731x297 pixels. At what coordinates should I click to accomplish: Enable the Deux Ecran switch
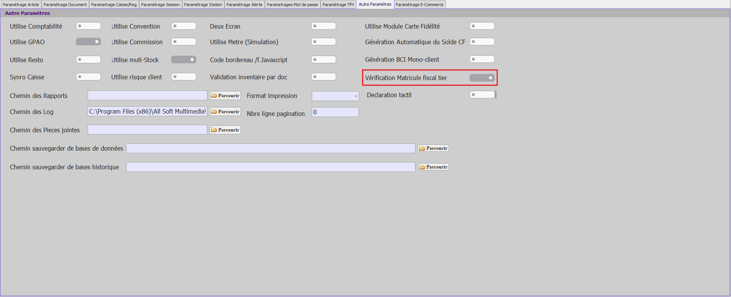point(324,26)
